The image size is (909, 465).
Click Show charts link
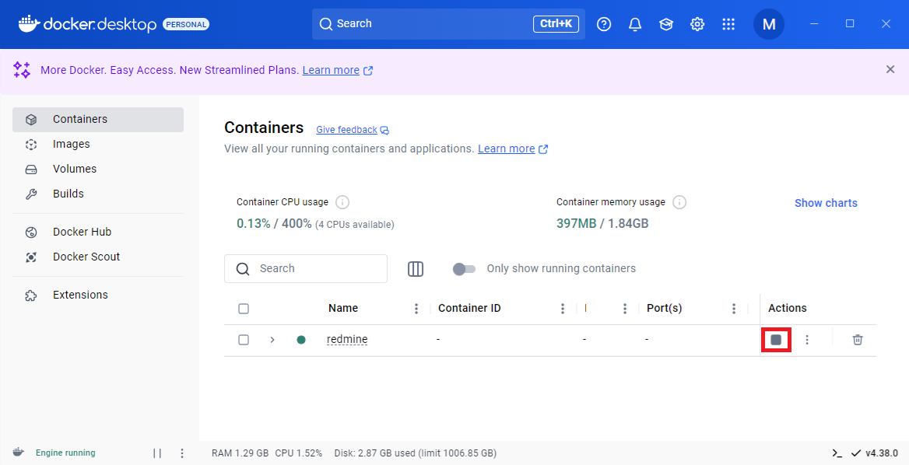pos(826,203)
